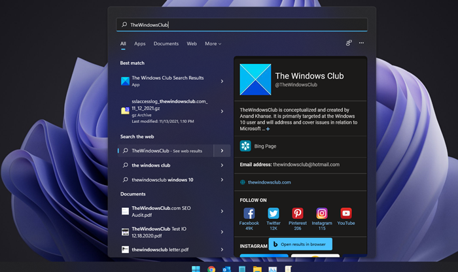Select 'the windows club' web suggestion
458x272 pixels.
click(x=174, y=165)
